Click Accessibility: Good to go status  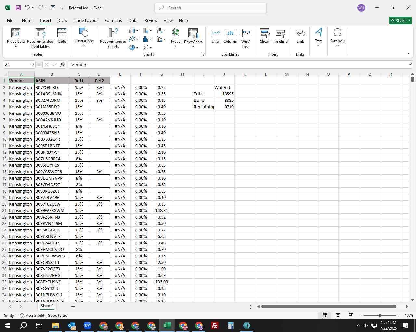44,315
